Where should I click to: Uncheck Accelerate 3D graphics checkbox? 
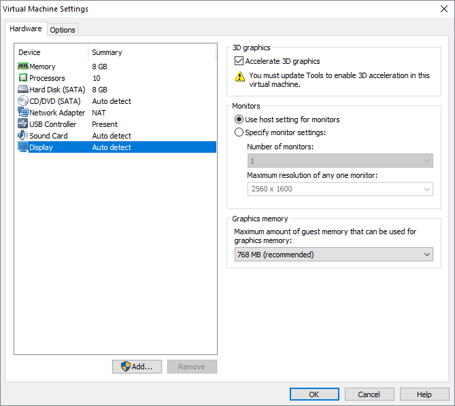click(x=239, y=61)
